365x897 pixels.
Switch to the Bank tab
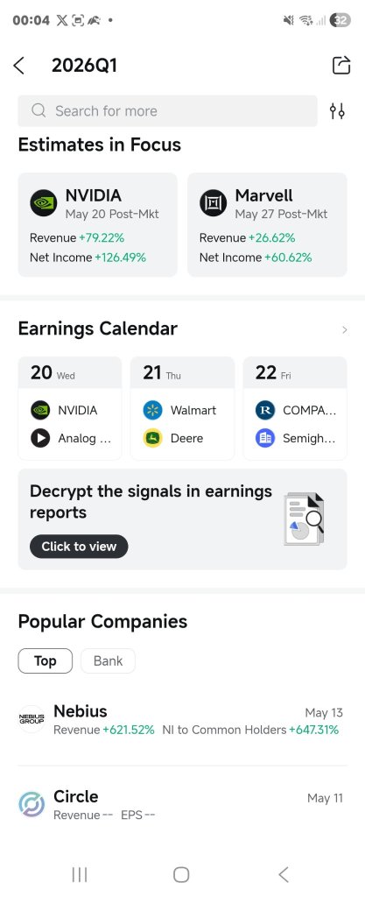[x=108, y=660]
